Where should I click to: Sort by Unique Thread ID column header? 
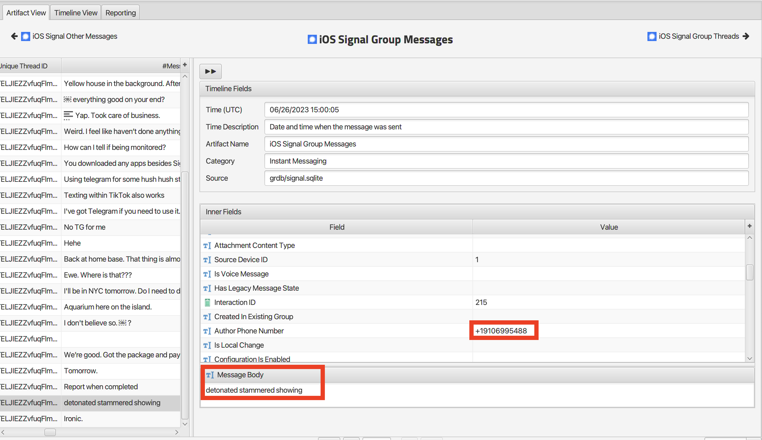[30, 66]
